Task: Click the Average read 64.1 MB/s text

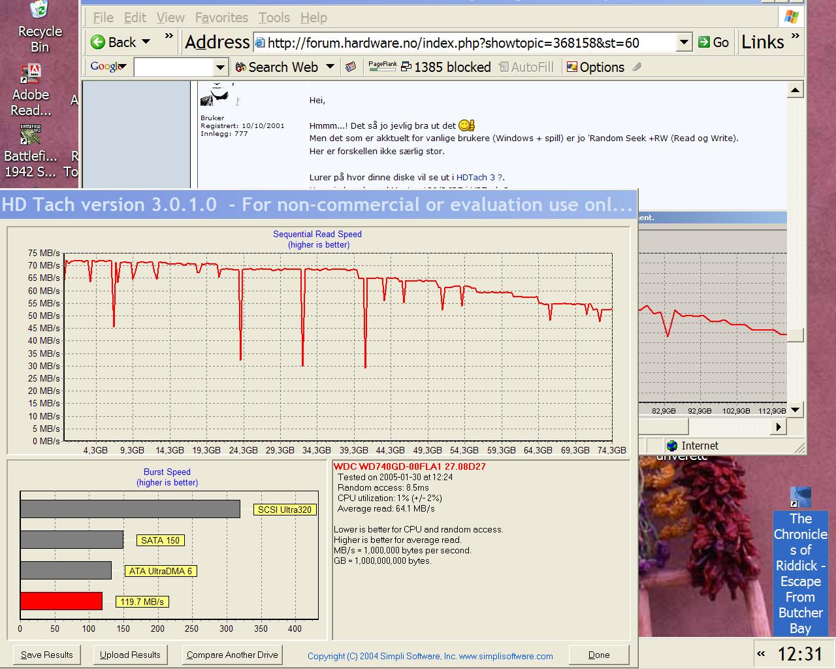Action: [386, 508]
